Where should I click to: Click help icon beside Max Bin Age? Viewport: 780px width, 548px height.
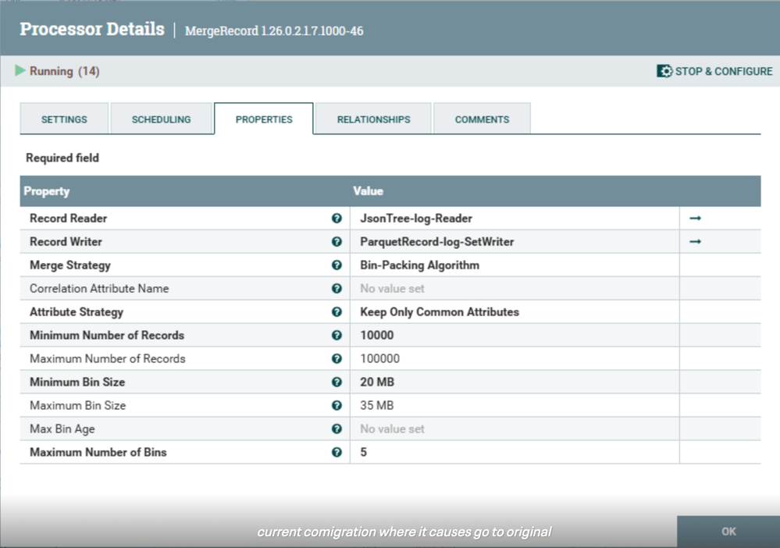pos(337,429)
